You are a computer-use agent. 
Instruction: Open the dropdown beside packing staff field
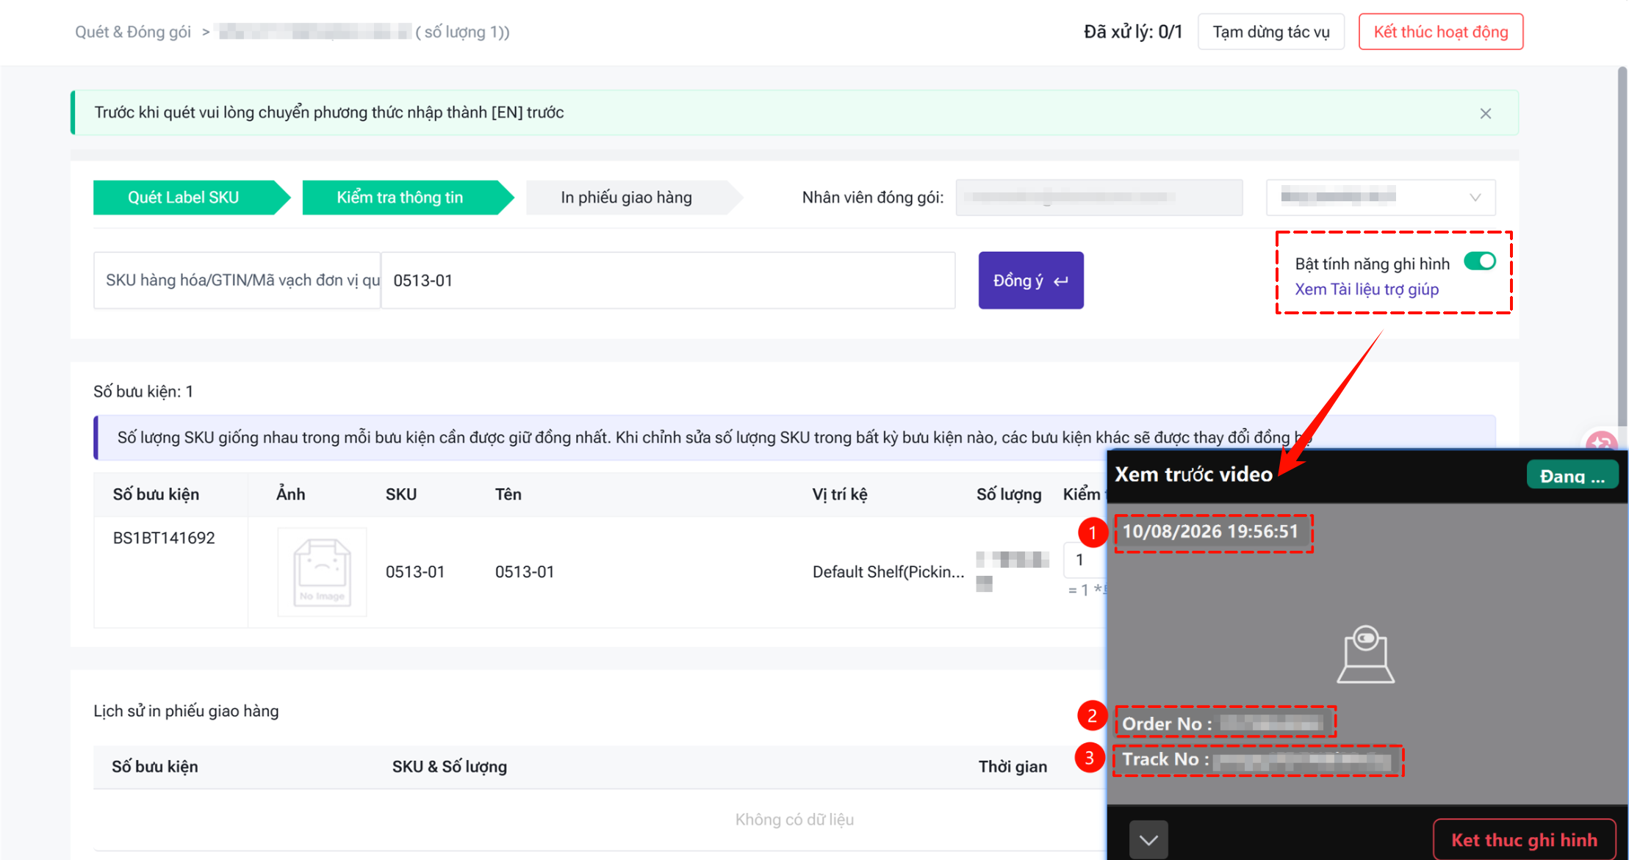[x=1380, y=197]
